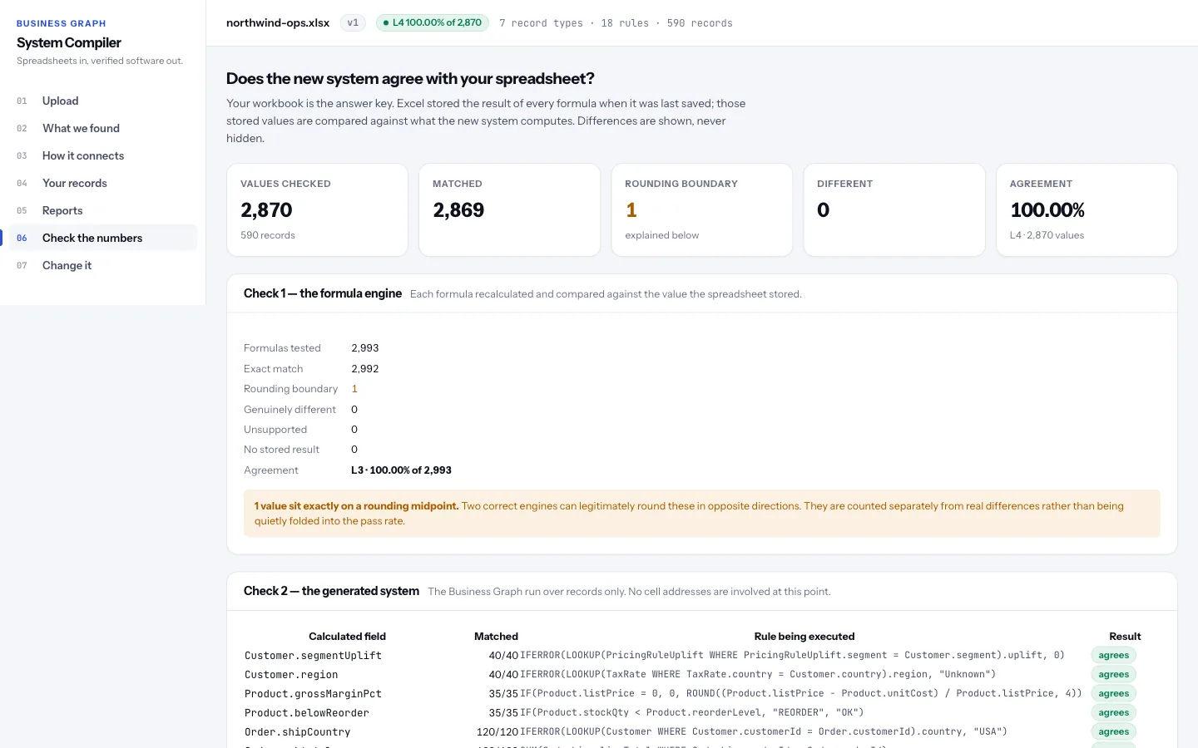This screenshot has width=1198, height=748.
Task: Click the L4 100.00% of 2,870 status pill
Action: coord(433,22)
